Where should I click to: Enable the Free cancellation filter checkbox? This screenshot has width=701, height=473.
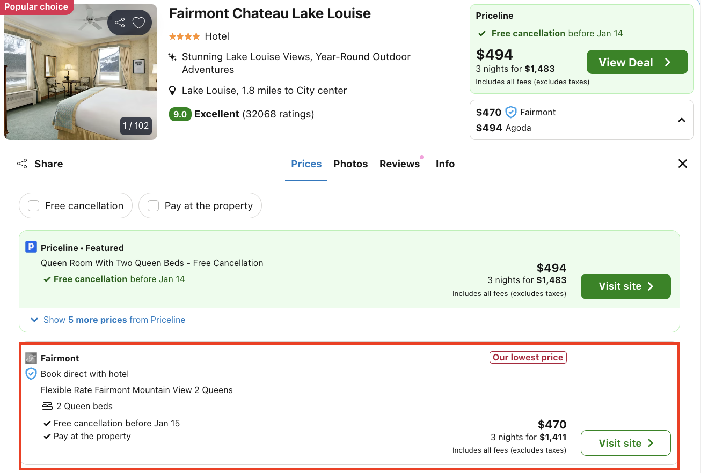[x=34, y=206]
